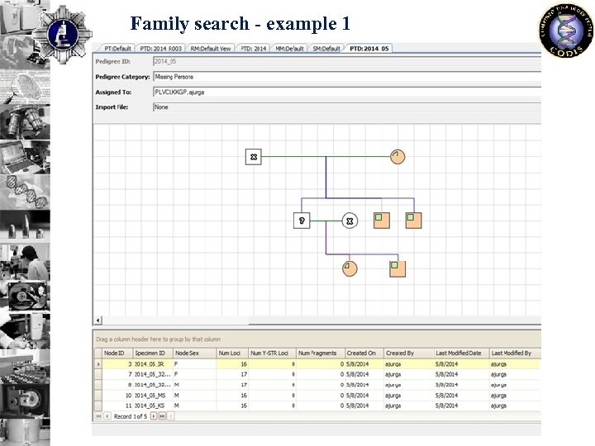Go to last record in navigator
Screen dimensions: 595x446
click(162, 416)
